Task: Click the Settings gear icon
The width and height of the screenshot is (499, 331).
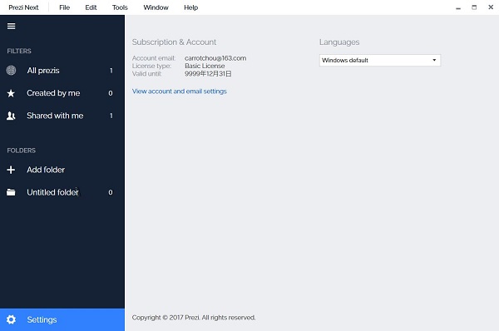Action: 11,319
